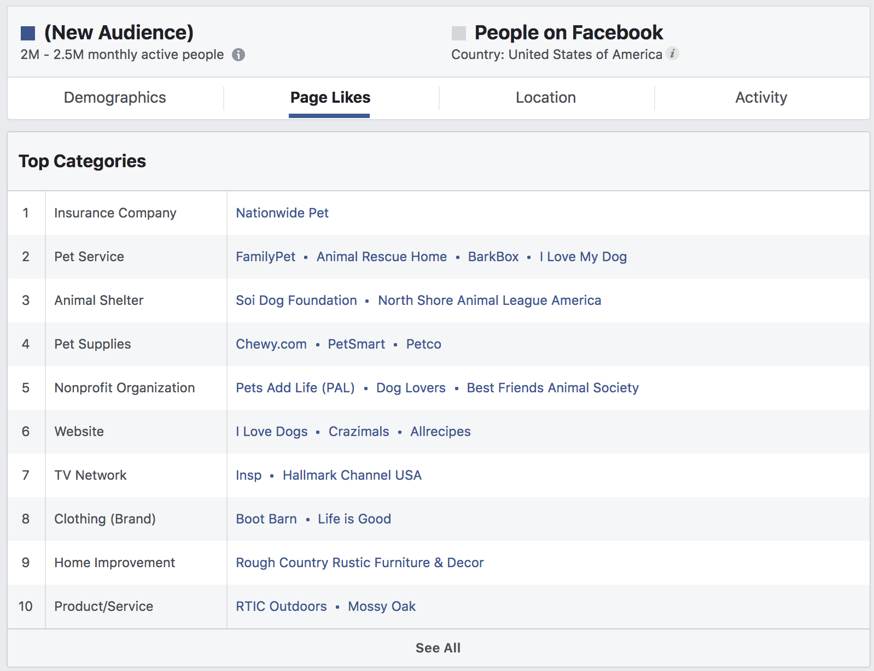Open the Crazimals page link
874x671 pixels.
(359, 432)
